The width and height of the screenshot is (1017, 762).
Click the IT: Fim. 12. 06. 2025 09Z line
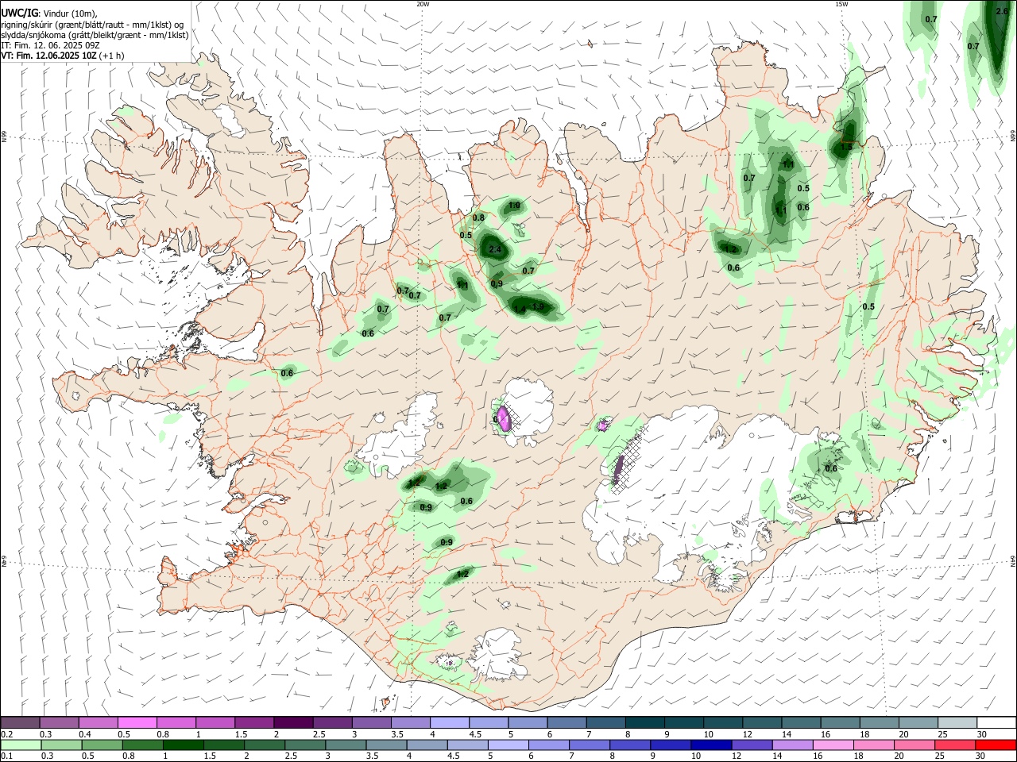[x=50, y=45]
